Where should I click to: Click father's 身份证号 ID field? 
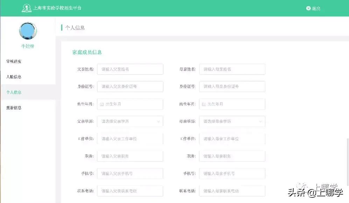pyautogui.click(x=130, y=86)
